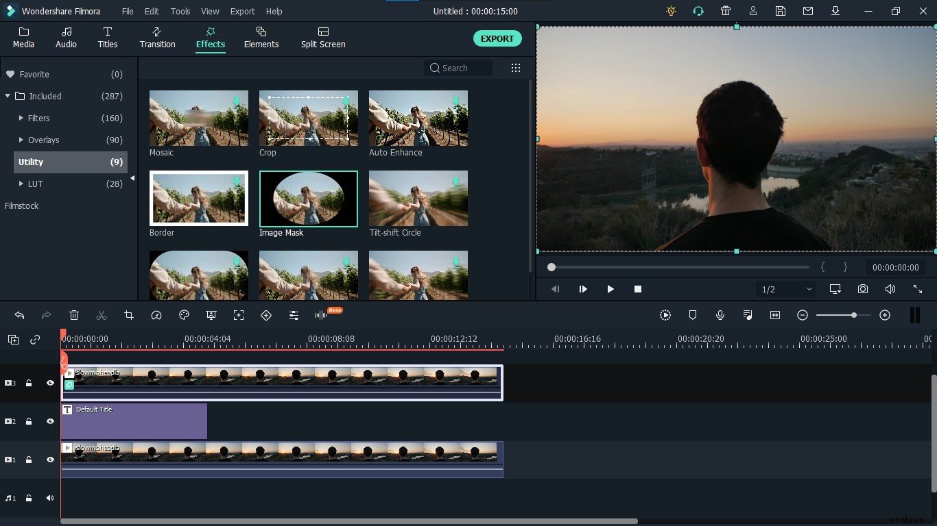Collapse the Included folder

click(x=8, y=97)
